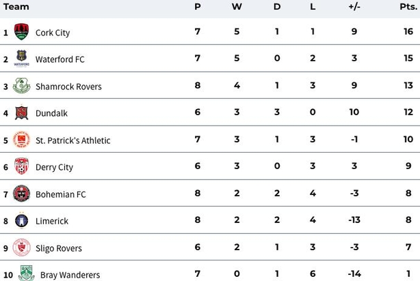The image size is (420, 281).
Task: Click the Cork City club crest
Action: pyautogui.click(x=21, y=31)
